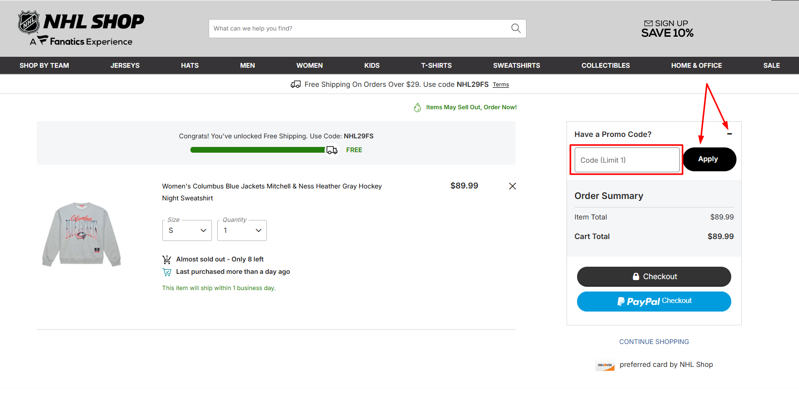This screenshot has width=799, height=396.
Task: Click the green free shipping progress bar
Action: pos(258,150)
